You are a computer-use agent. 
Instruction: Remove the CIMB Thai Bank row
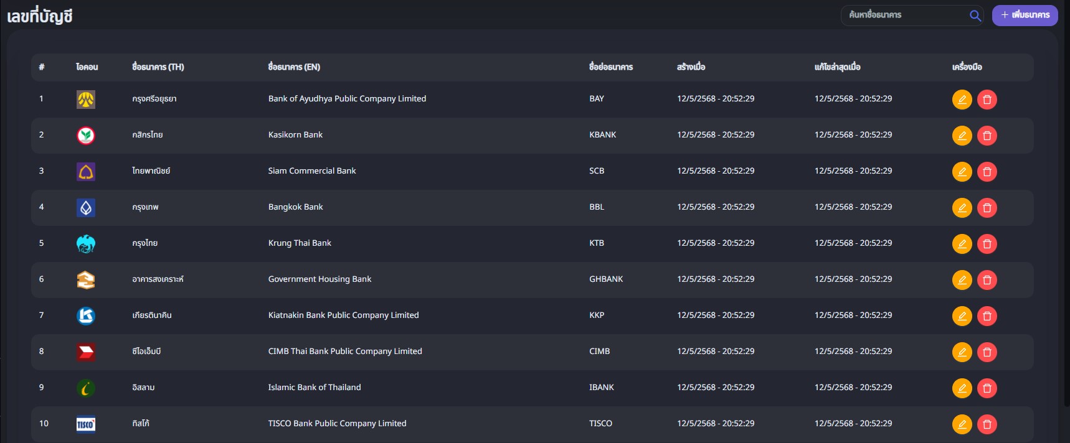coord(987,352)
